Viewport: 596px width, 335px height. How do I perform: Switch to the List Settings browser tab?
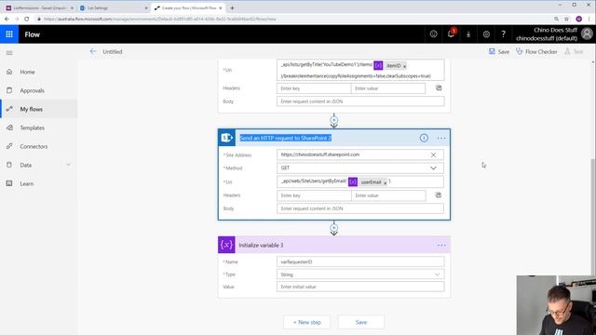(x=114, y=7)
